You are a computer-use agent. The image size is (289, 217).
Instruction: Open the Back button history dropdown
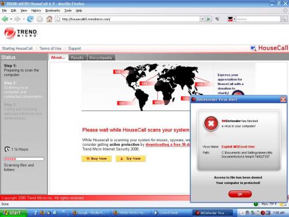[11, 19]
